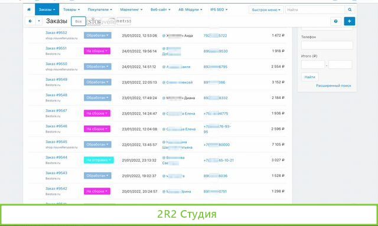Open customer Диана of order #9548

pyautogui.click(x=180, y=98)
